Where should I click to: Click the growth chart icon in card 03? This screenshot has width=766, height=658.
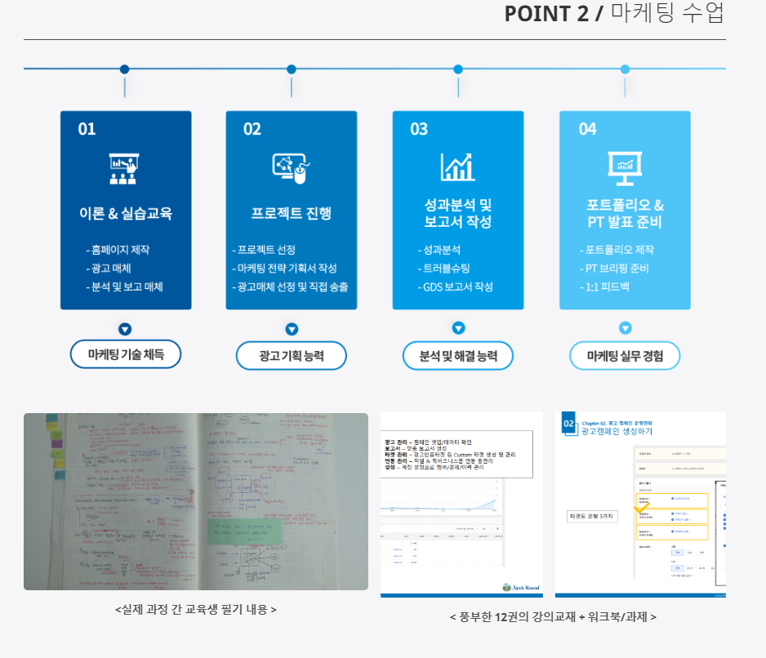(x=458, y=167)
